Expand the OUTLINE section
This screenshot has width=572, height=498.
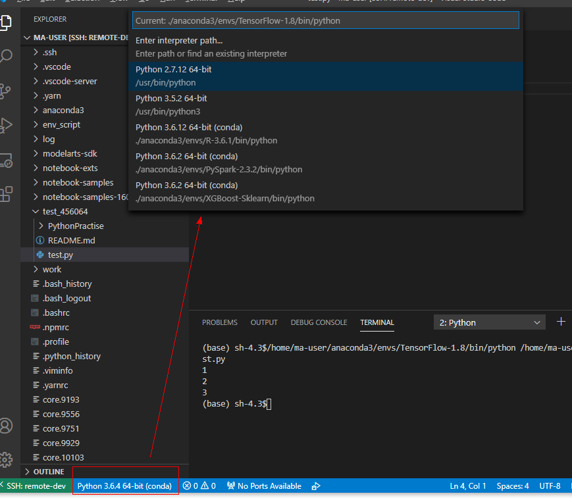tap(105, 472)
